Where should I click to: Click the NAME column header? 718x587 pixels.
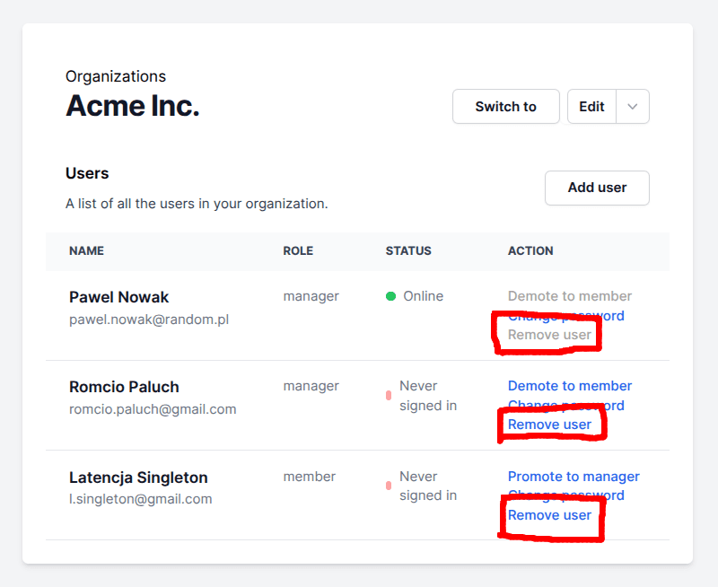(x=87, y=251)
